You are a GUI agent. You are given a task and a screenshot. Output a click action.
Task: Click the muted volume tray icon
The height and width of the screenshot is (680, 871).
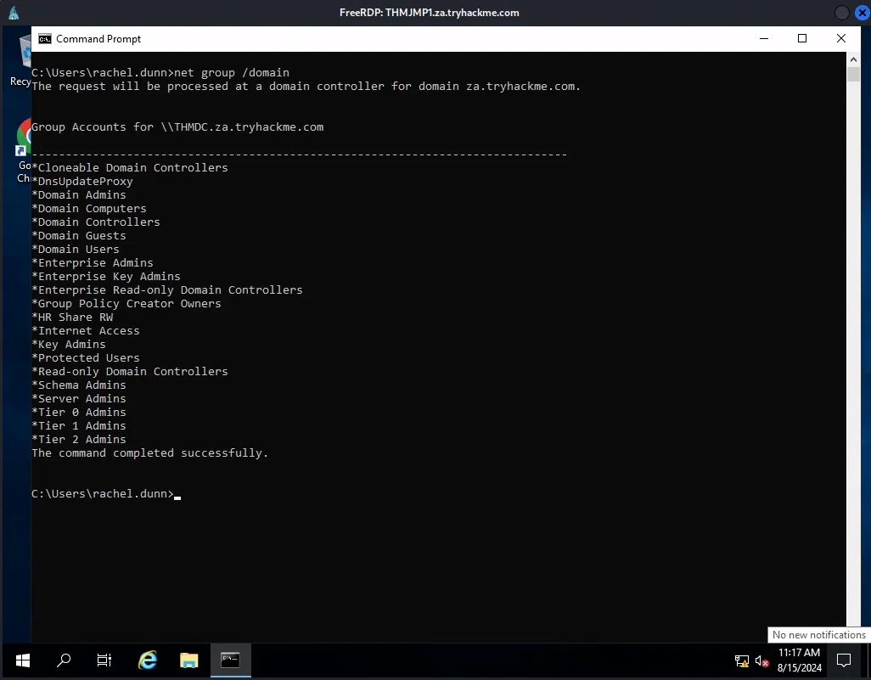click(x=761, y=661)
